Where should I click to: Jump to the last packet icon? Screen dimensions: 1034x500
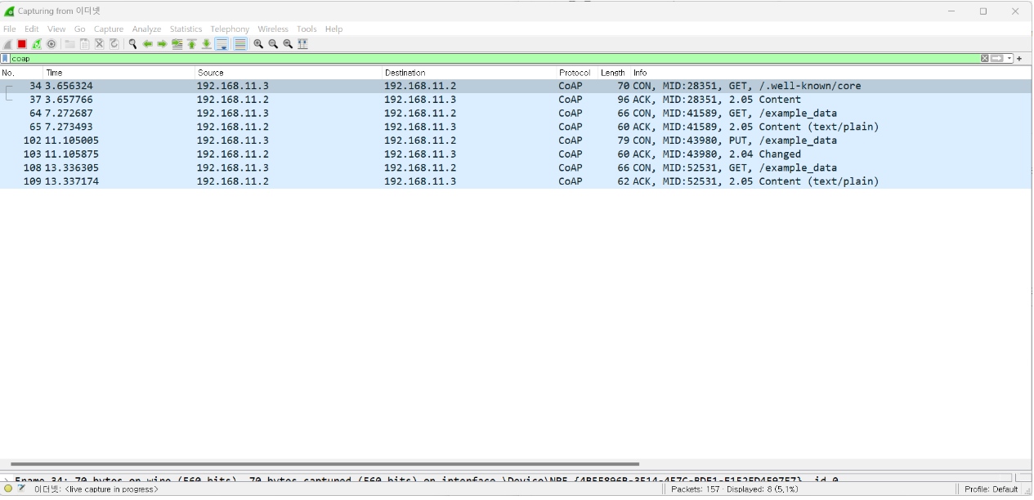coord(206,44)
